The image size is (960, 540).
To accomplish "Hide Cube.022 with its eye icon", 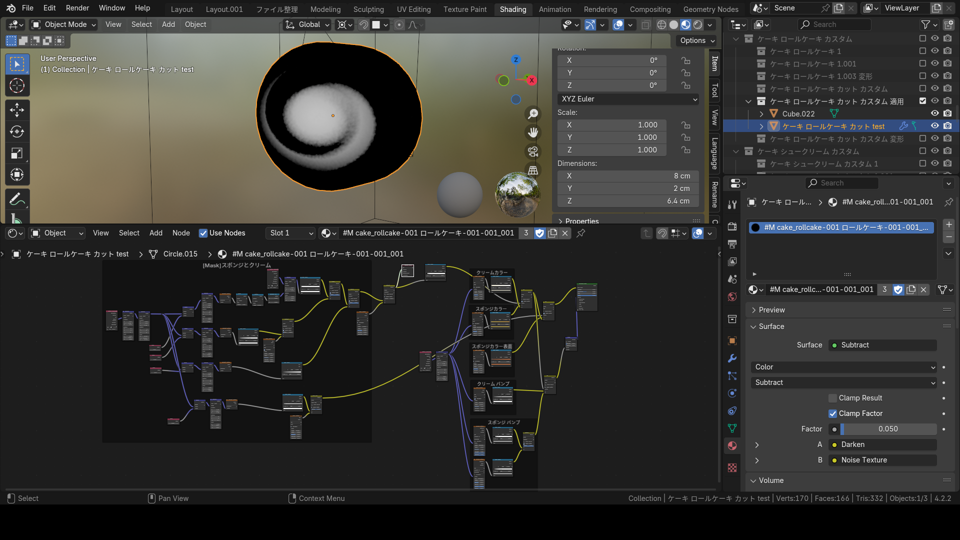I will tap(934, 113).
